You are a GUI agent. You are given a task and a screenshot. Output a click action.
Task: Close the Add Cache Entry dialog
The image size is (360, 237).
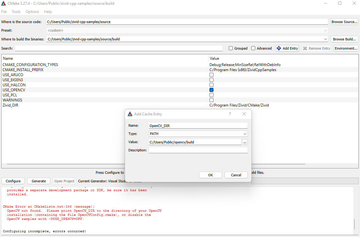[244, 114]
